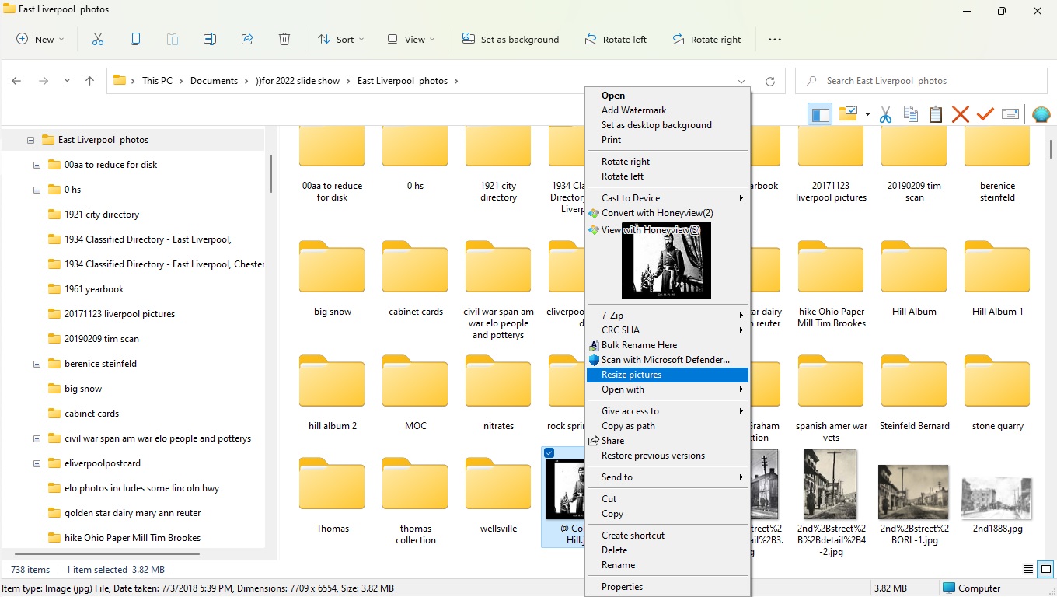Uncheck the selected image's checkbox
The width and height of the screenshot is (1057, 597).
[x=549, y=453]
